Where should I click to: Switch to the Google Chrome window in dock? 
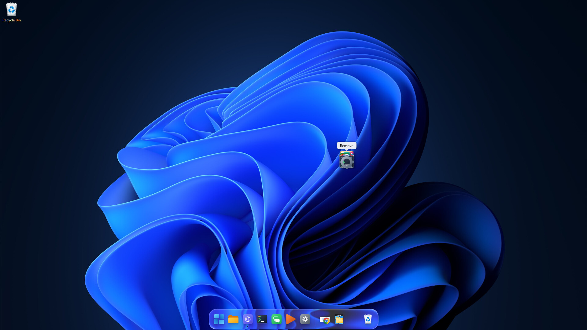[325, 320]
